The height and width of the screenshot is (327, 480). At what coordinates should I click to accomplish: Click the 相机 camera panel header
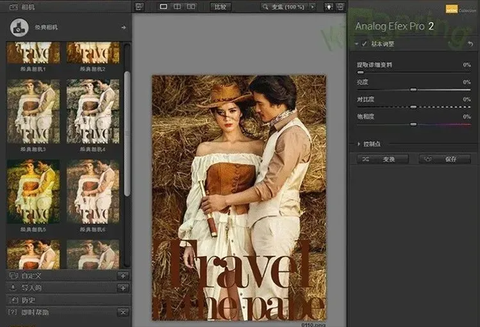click(66, 7)
